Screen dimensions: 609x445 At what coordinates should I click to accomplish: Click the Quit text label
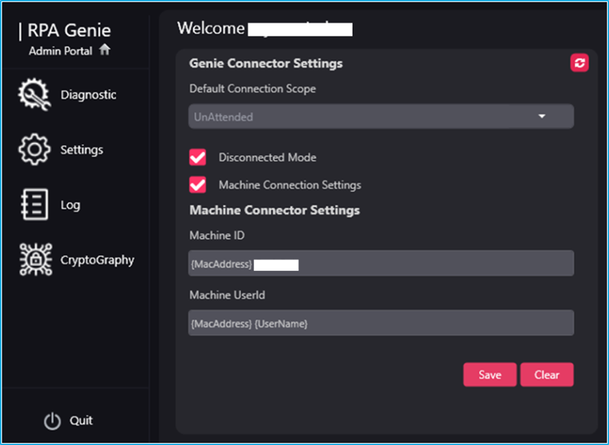tap(81, 421)
